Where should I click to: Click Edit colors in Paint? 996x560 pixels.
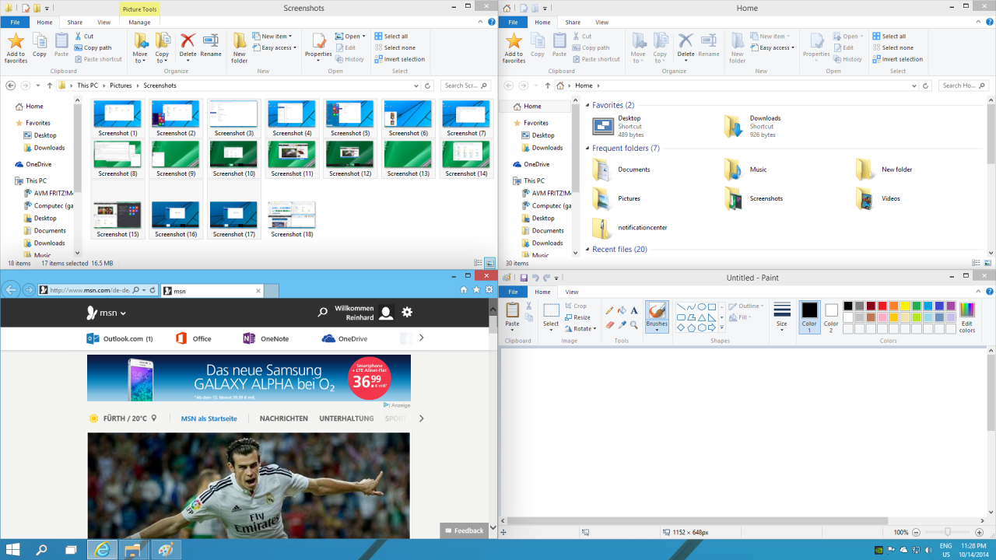[966, 317]
